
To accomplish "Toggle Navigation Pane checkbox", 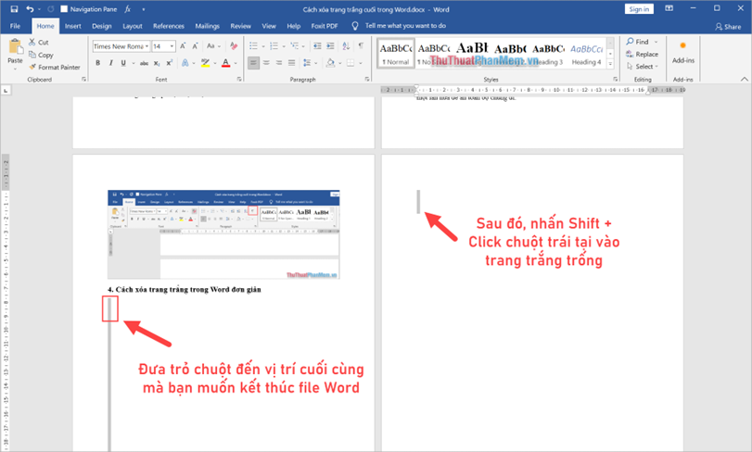I will tap(64, 9).
